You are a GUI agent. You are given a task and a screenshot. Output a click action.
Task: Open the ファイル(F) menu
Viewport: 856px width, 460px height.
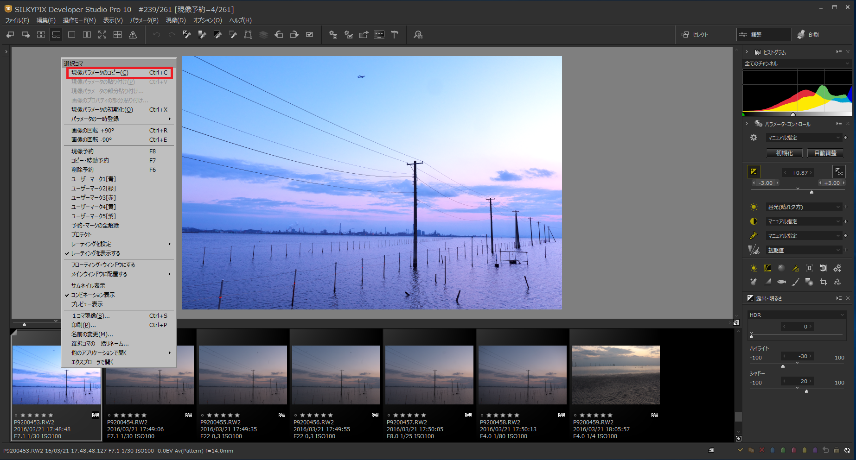pos(17,20)
